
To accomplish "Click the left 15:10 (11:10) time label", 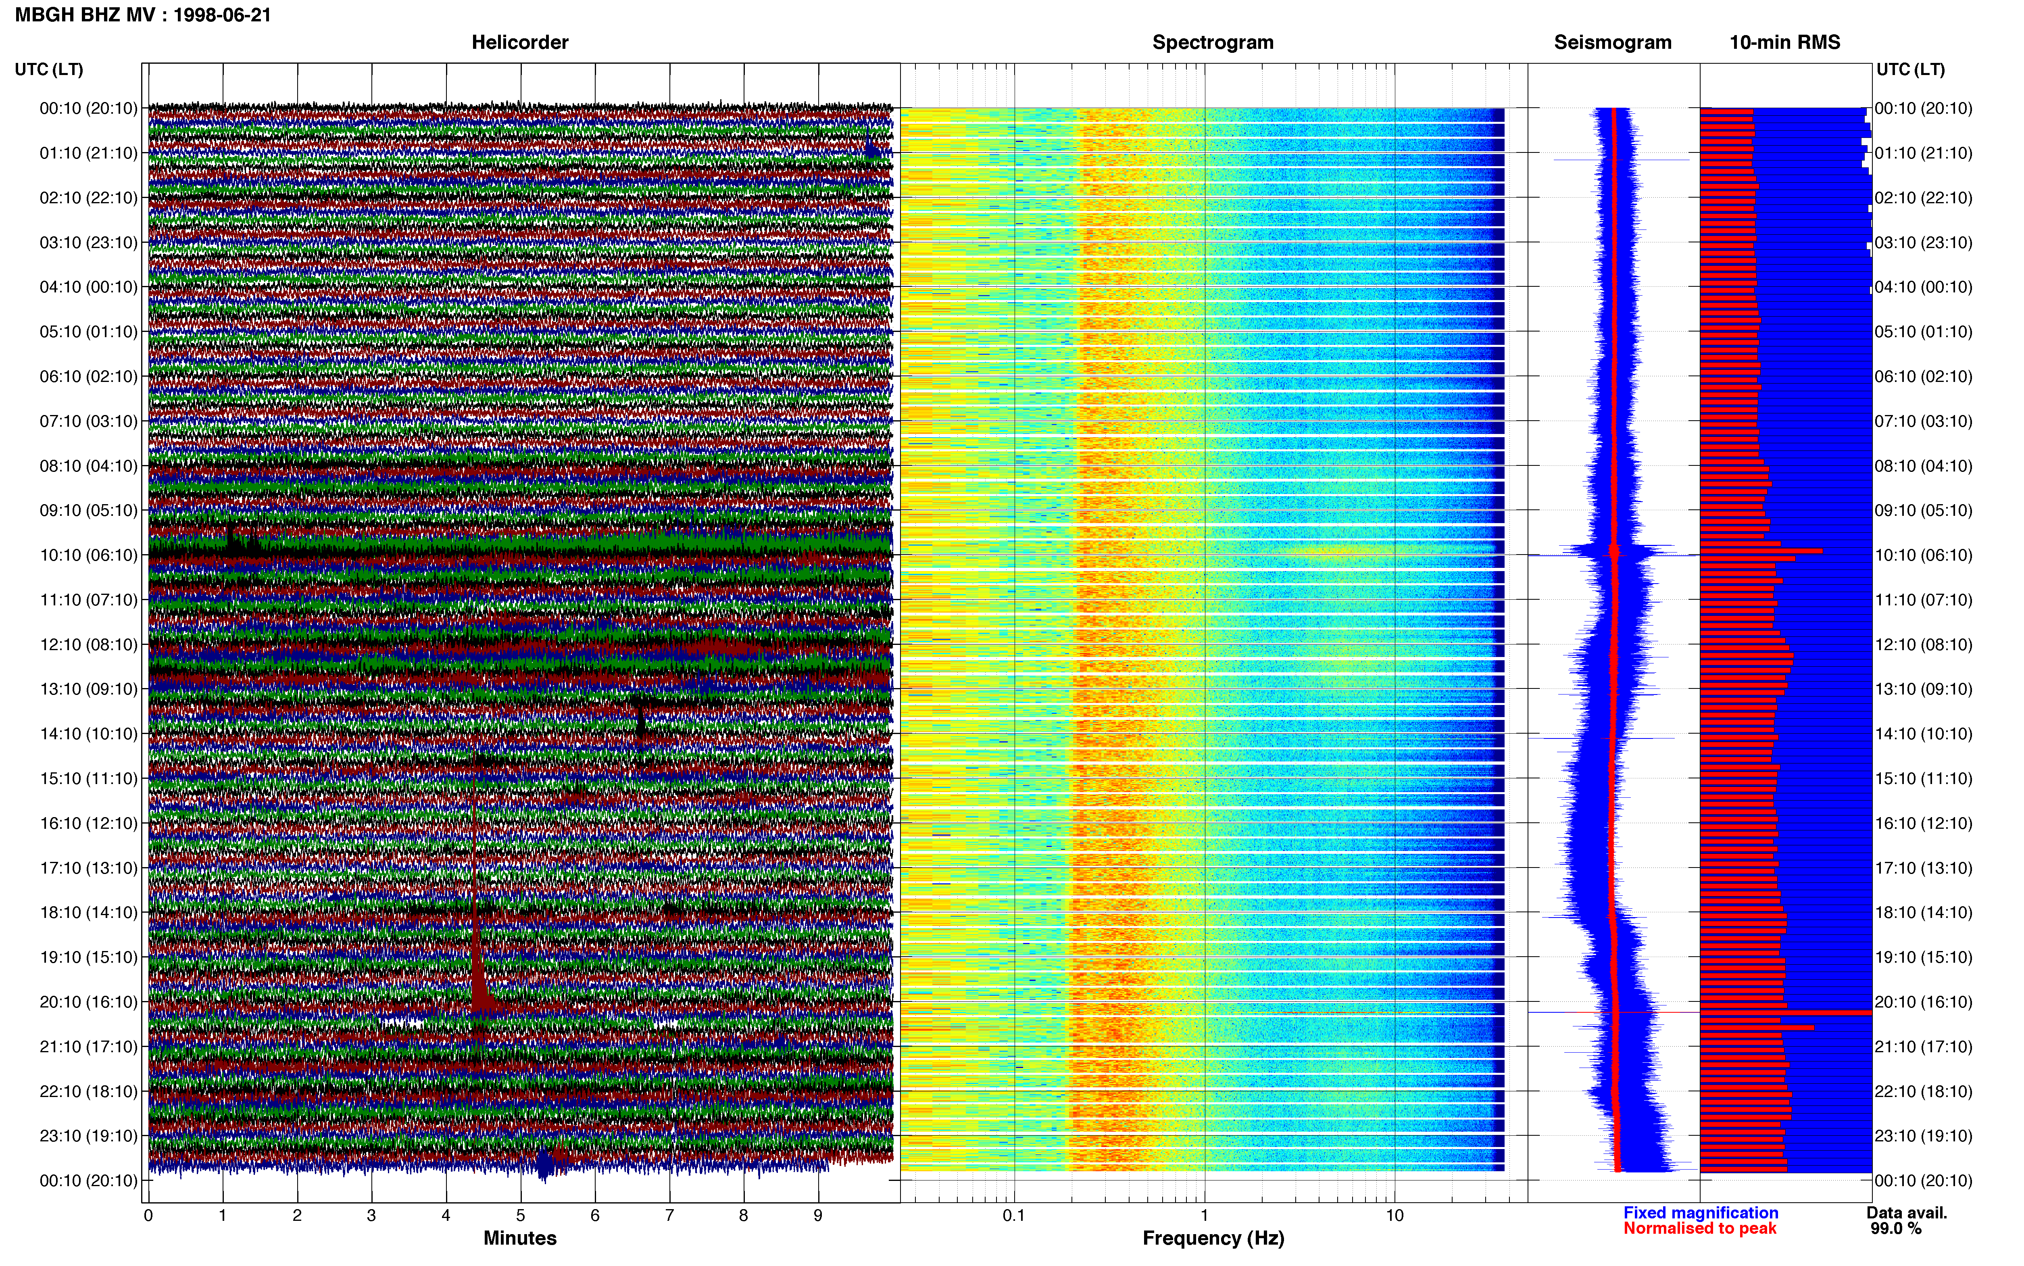I will [x=89, y=779].
